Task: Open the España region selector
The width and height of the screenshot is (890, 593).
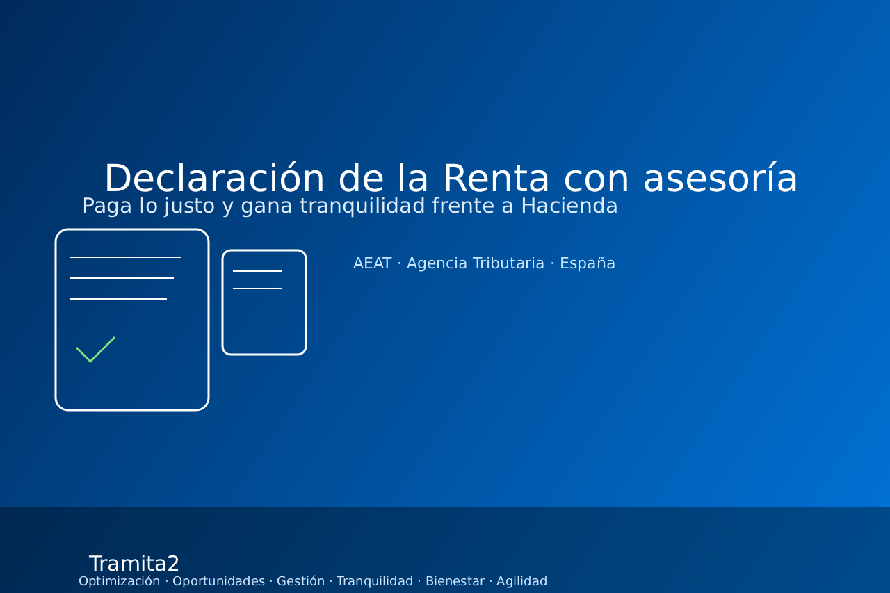Action: point(588,263)
